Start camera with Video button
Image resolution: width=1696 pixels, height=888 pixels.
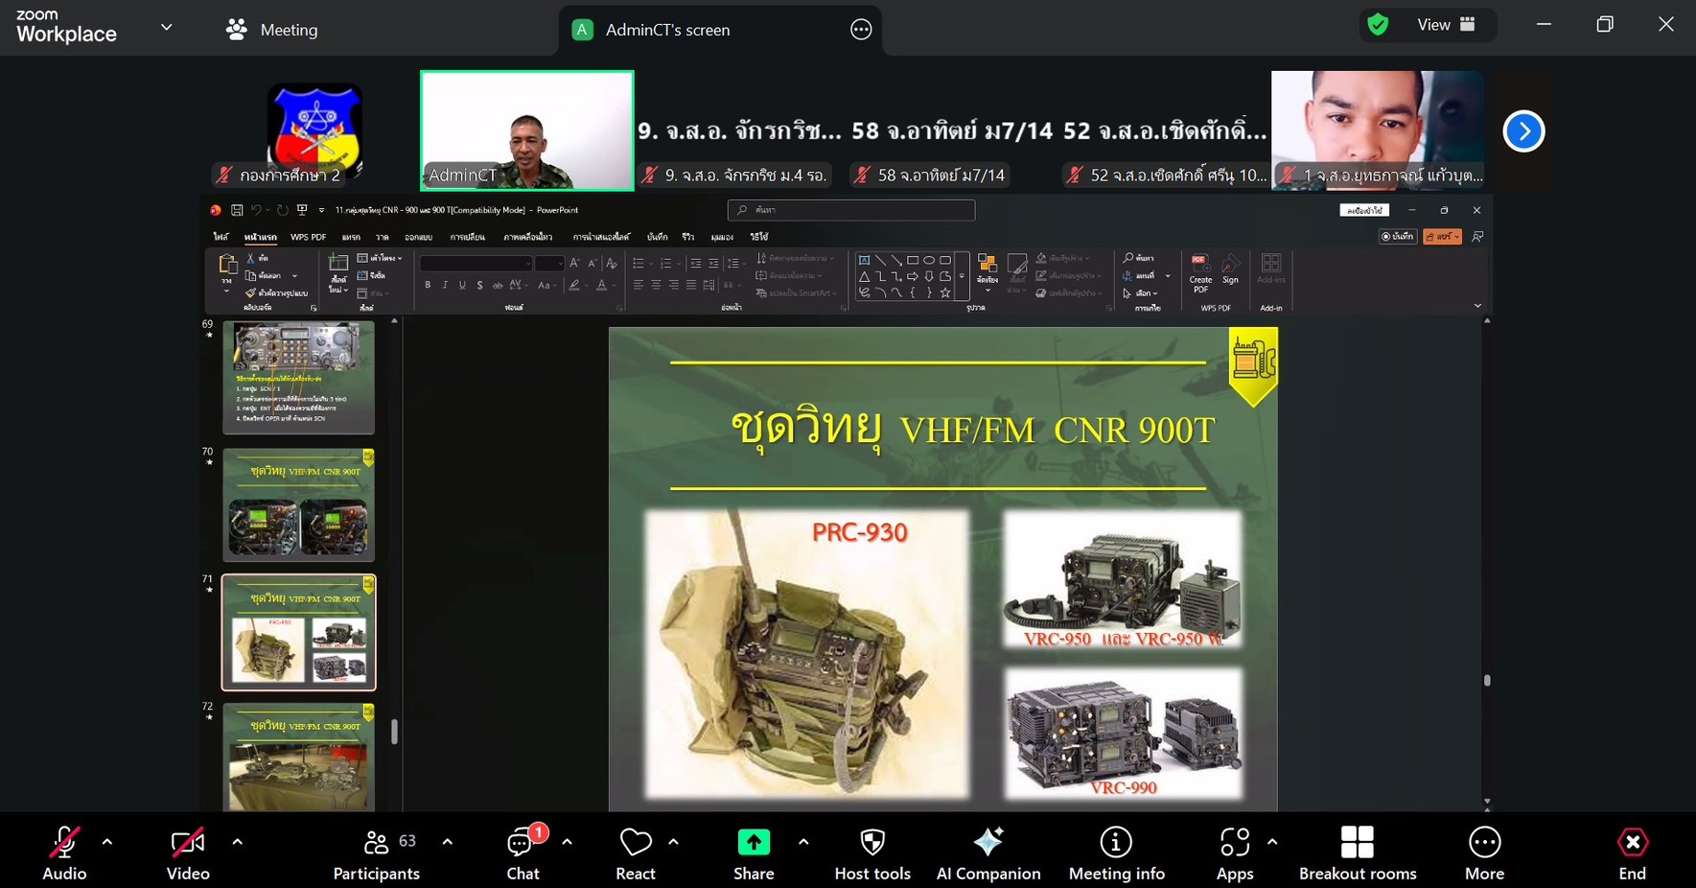tap(187, 853)
